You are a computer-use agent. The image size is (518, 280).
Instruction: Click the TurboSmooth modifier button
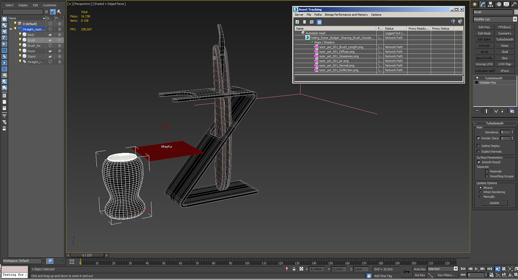pos(505,40)
